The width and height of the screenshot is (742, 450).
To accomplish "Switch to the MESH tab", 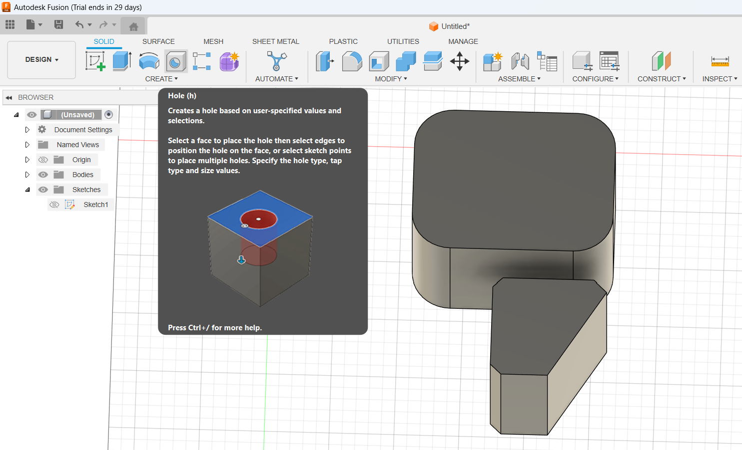I will (x=213, y=41).
